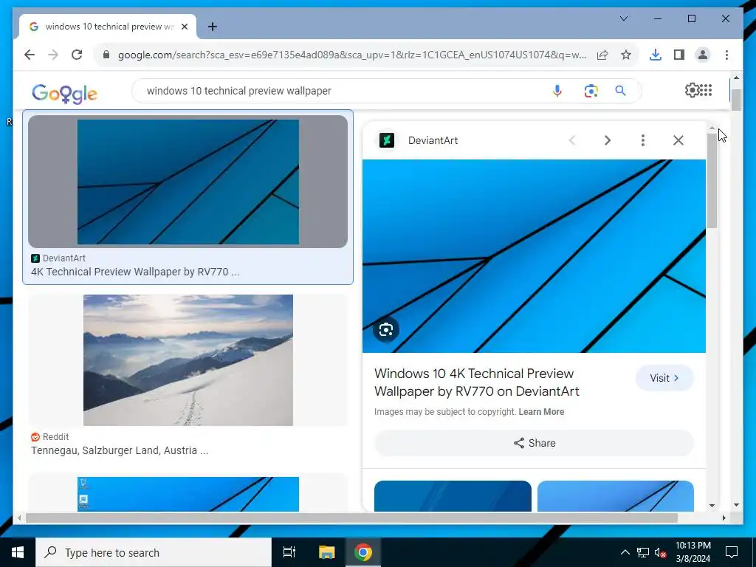Open the Tennegau, Salzburger Land, Austria result caption
The height and width of the screenshot is (567, 756).
coord(120,450)
